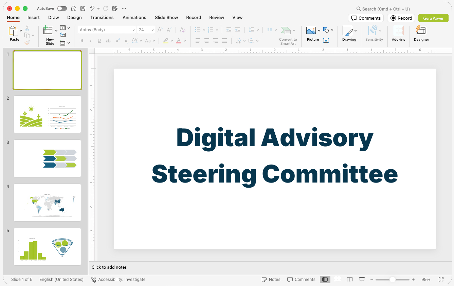Click the Undo arrow icon
This screenshot has height=286, width=454.
click(x=92, y=8)
